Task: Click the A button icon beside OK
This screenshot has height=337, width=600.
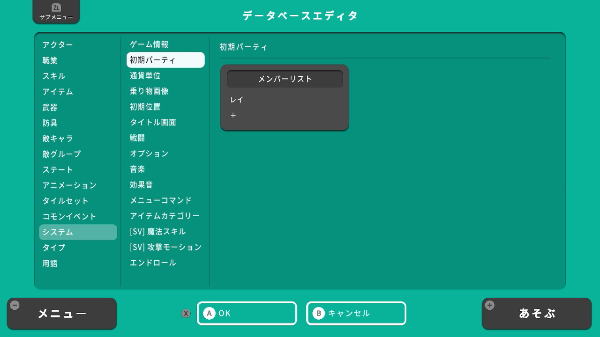Action: point(210,313)
